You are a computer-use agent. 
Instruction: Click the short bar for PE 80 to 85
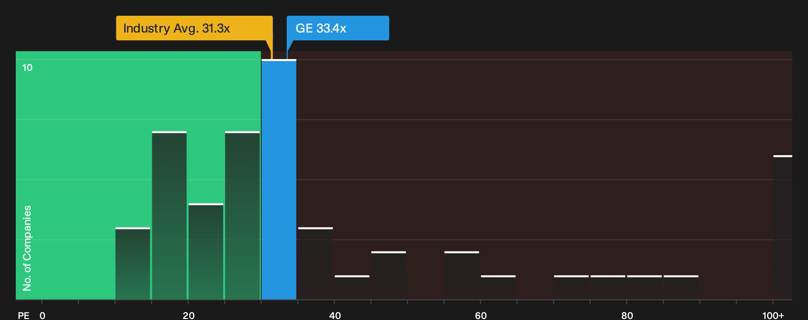(644, 288)
